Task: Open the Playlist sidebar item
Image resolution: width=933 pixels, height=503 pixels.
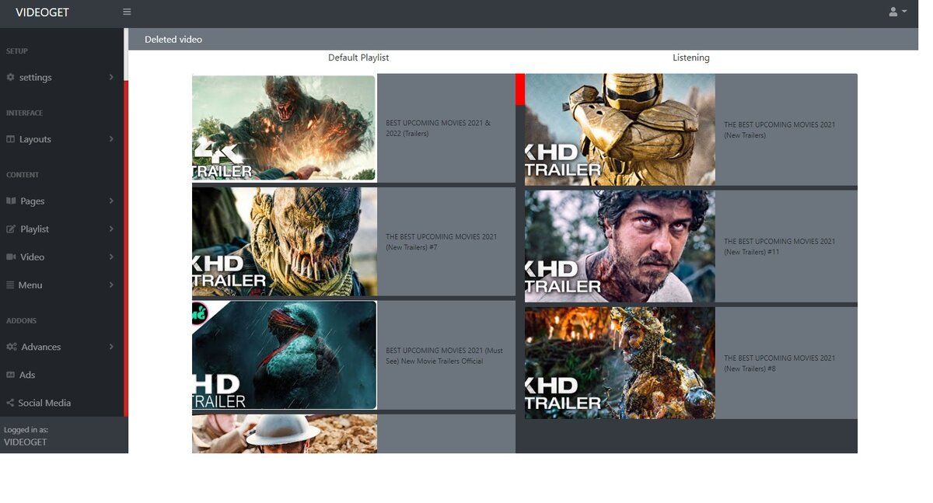Action: click(62, 229)
